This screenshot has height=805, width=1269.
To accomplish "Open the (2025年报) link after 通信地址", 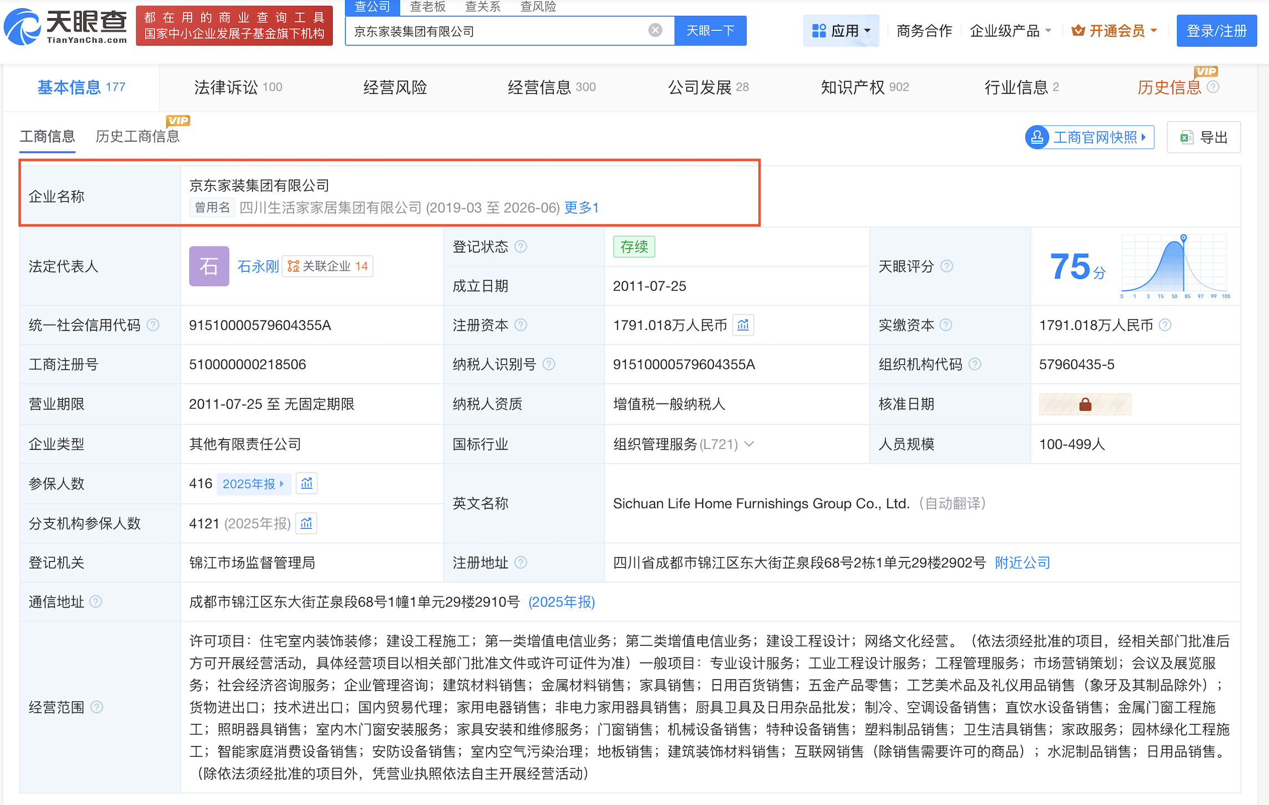I will pos(561,603).
